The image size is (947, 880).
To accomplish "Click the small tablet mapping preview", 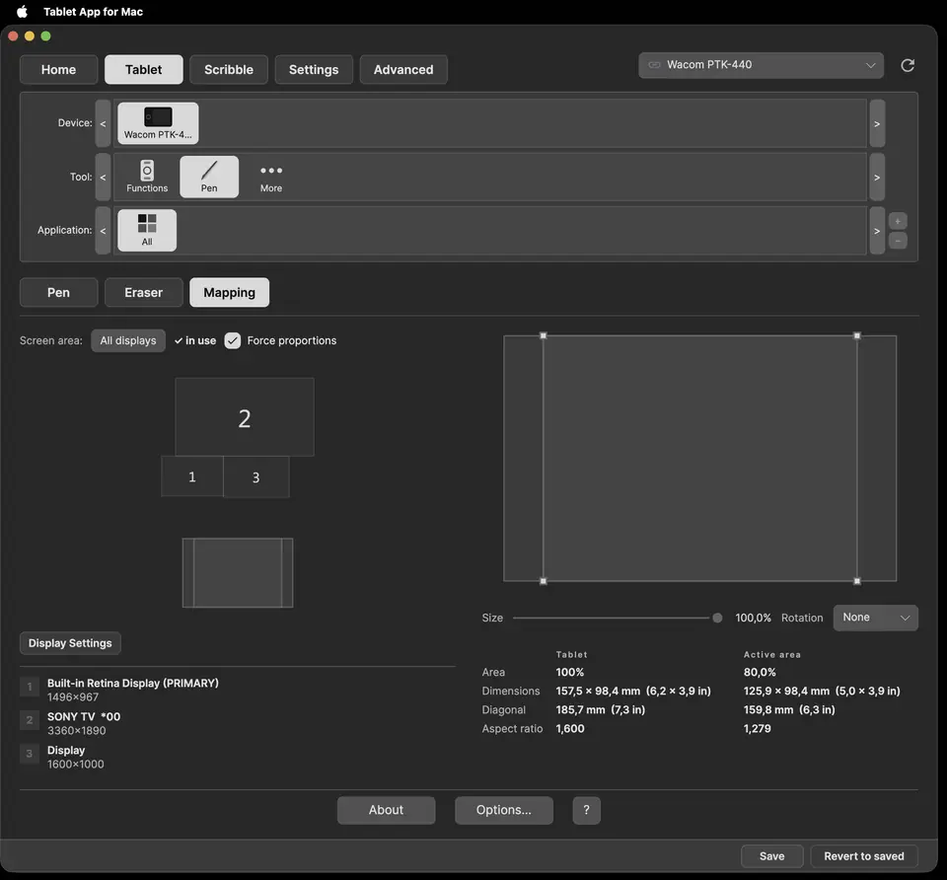I will click(238, 572).
